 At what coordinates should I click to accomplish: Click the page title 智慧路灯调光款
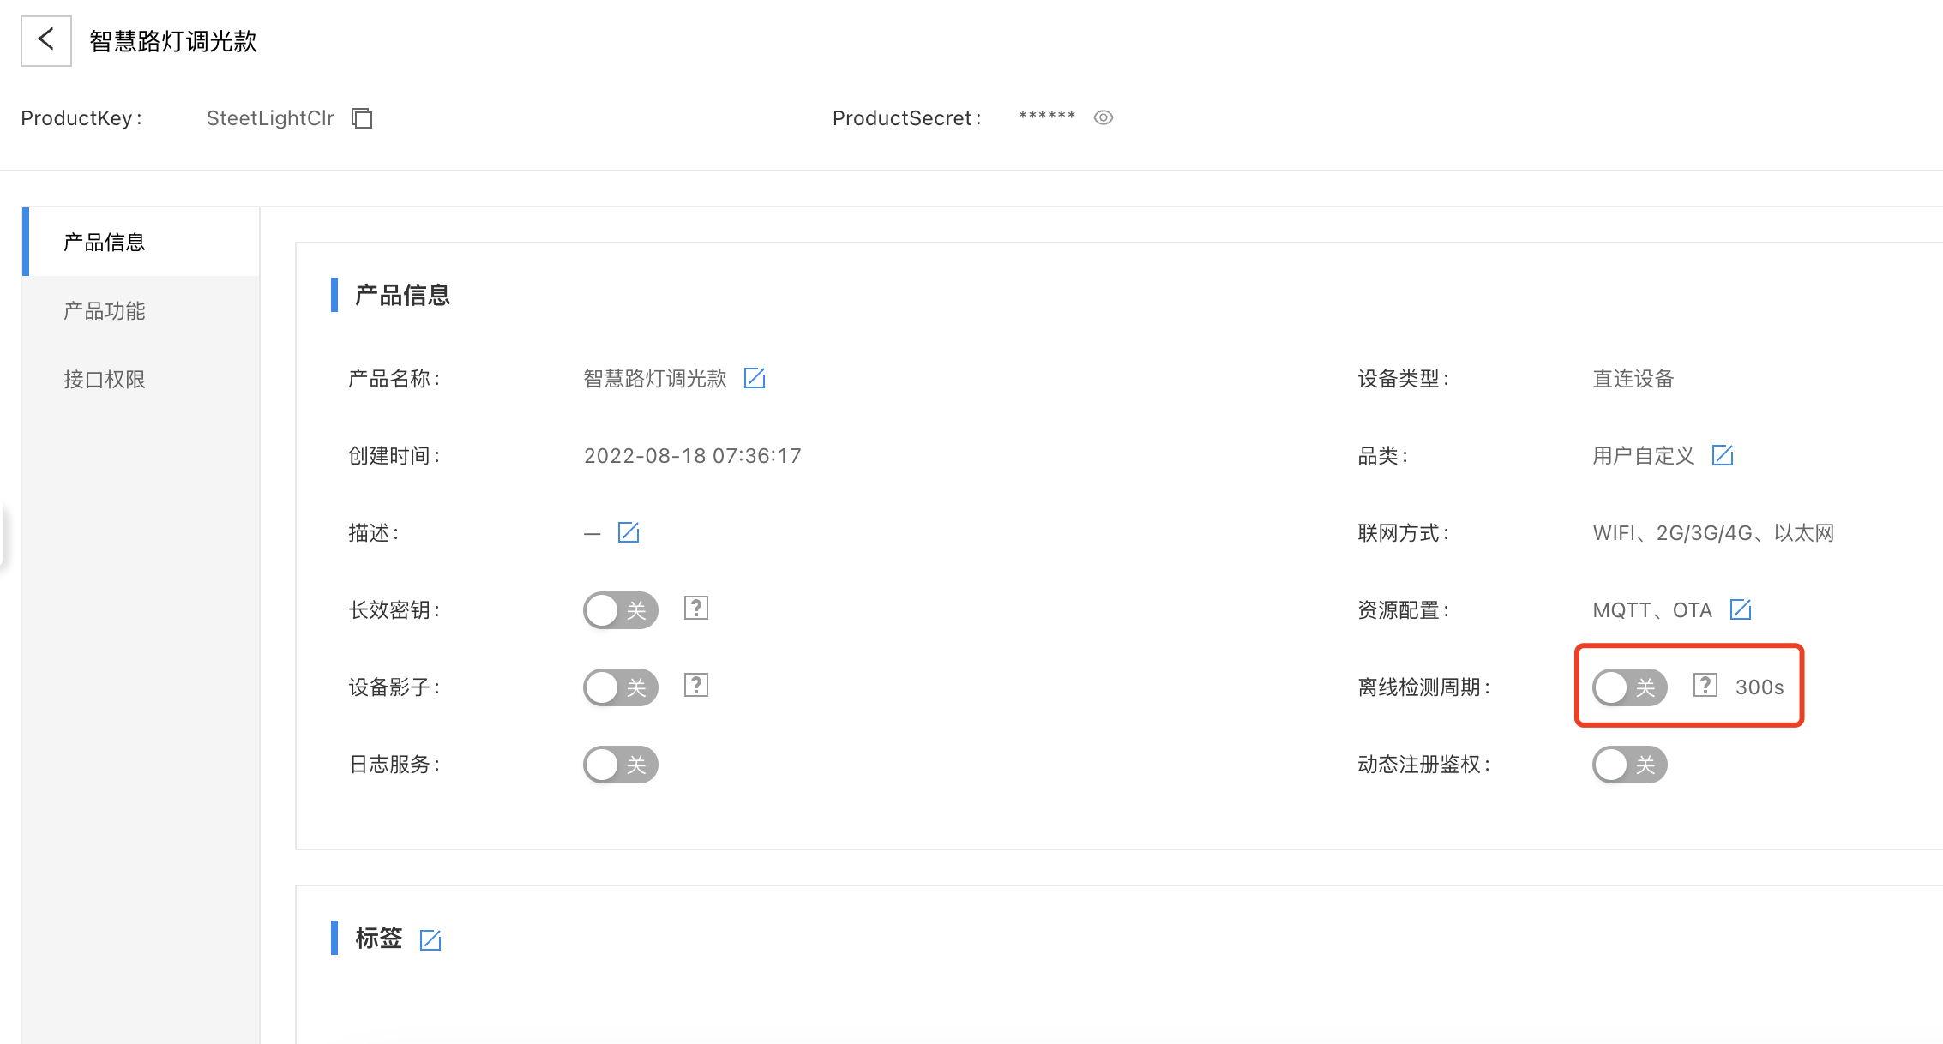(173, 41)
